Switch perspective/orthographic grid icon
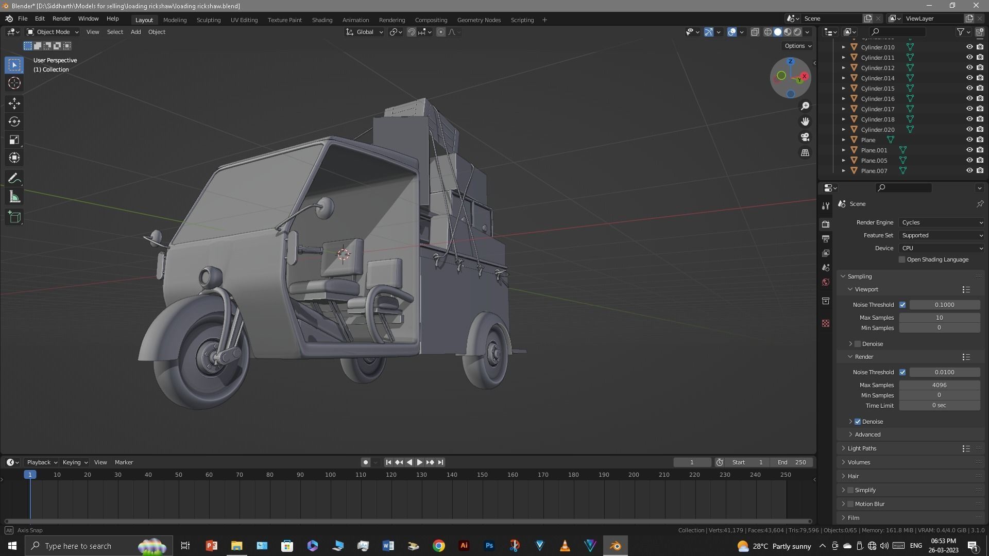 tap(805, 153)
